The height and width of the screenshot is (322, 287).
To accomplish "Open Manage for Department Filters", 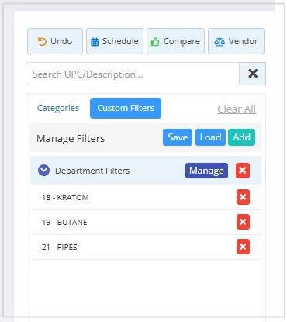I will point(206,171).
